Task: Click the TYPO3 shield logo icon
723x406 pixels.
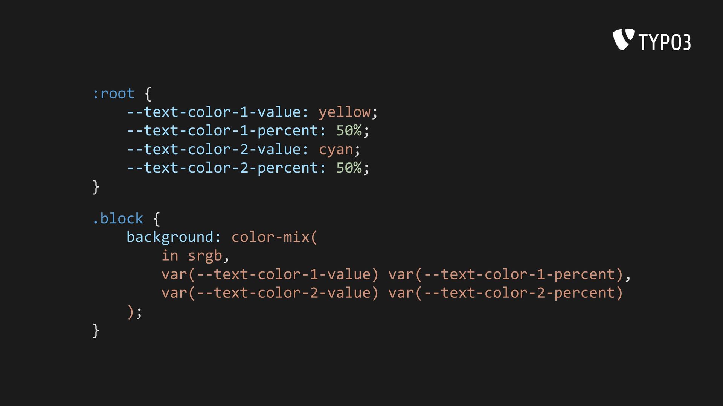Action: [624, 39]
